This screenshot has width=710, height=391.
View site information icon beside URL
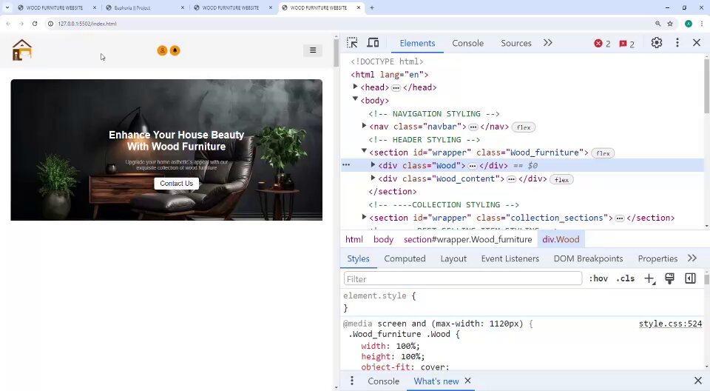coord(51,24)
